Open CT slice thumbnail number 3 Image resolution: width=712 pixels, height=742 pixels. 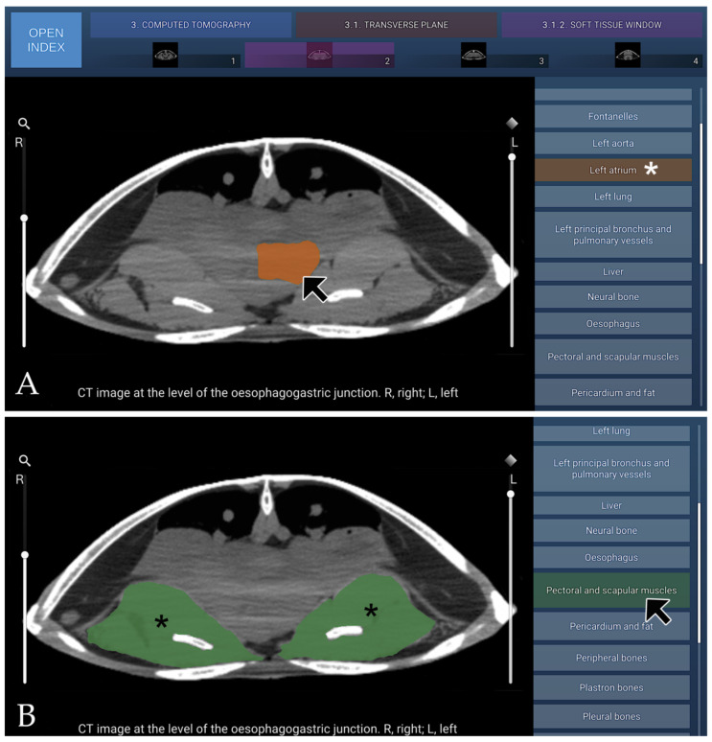point(473,55)
